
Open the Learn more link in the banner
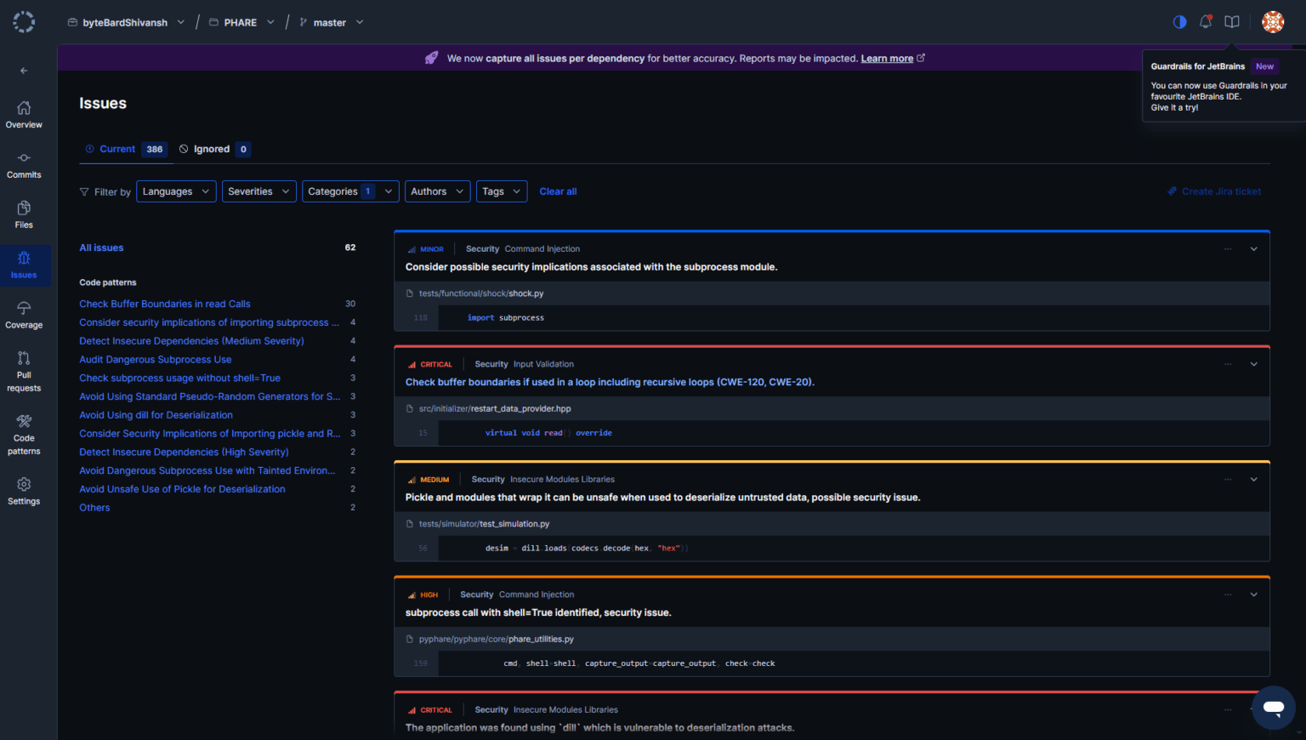pos(887,58)
